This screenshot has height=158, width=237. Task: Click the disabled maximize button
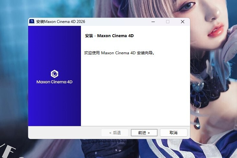[168, 22]
